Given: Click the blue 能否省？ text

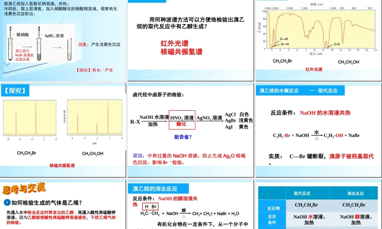Looking at the screenshot, I should point(183,137).
